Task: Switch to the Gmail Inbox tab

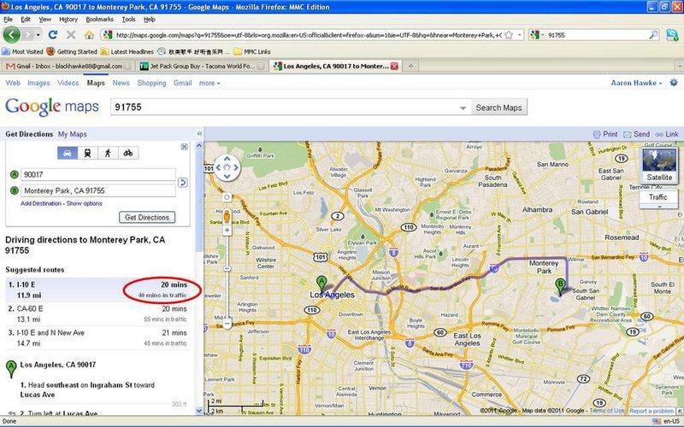Action: tap(67, 67)
